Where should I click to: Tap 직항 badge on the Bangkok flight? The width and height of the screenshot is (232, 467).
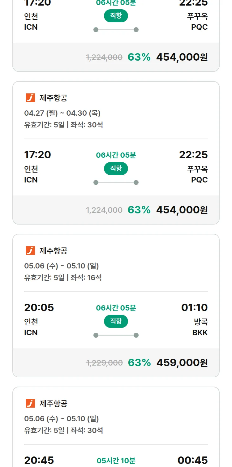[116, 322]
